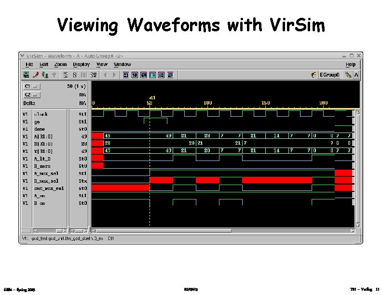382x295 pixels.
Task: Click the long red unknown region of B_mux_sel
Action: click(277, 180)
